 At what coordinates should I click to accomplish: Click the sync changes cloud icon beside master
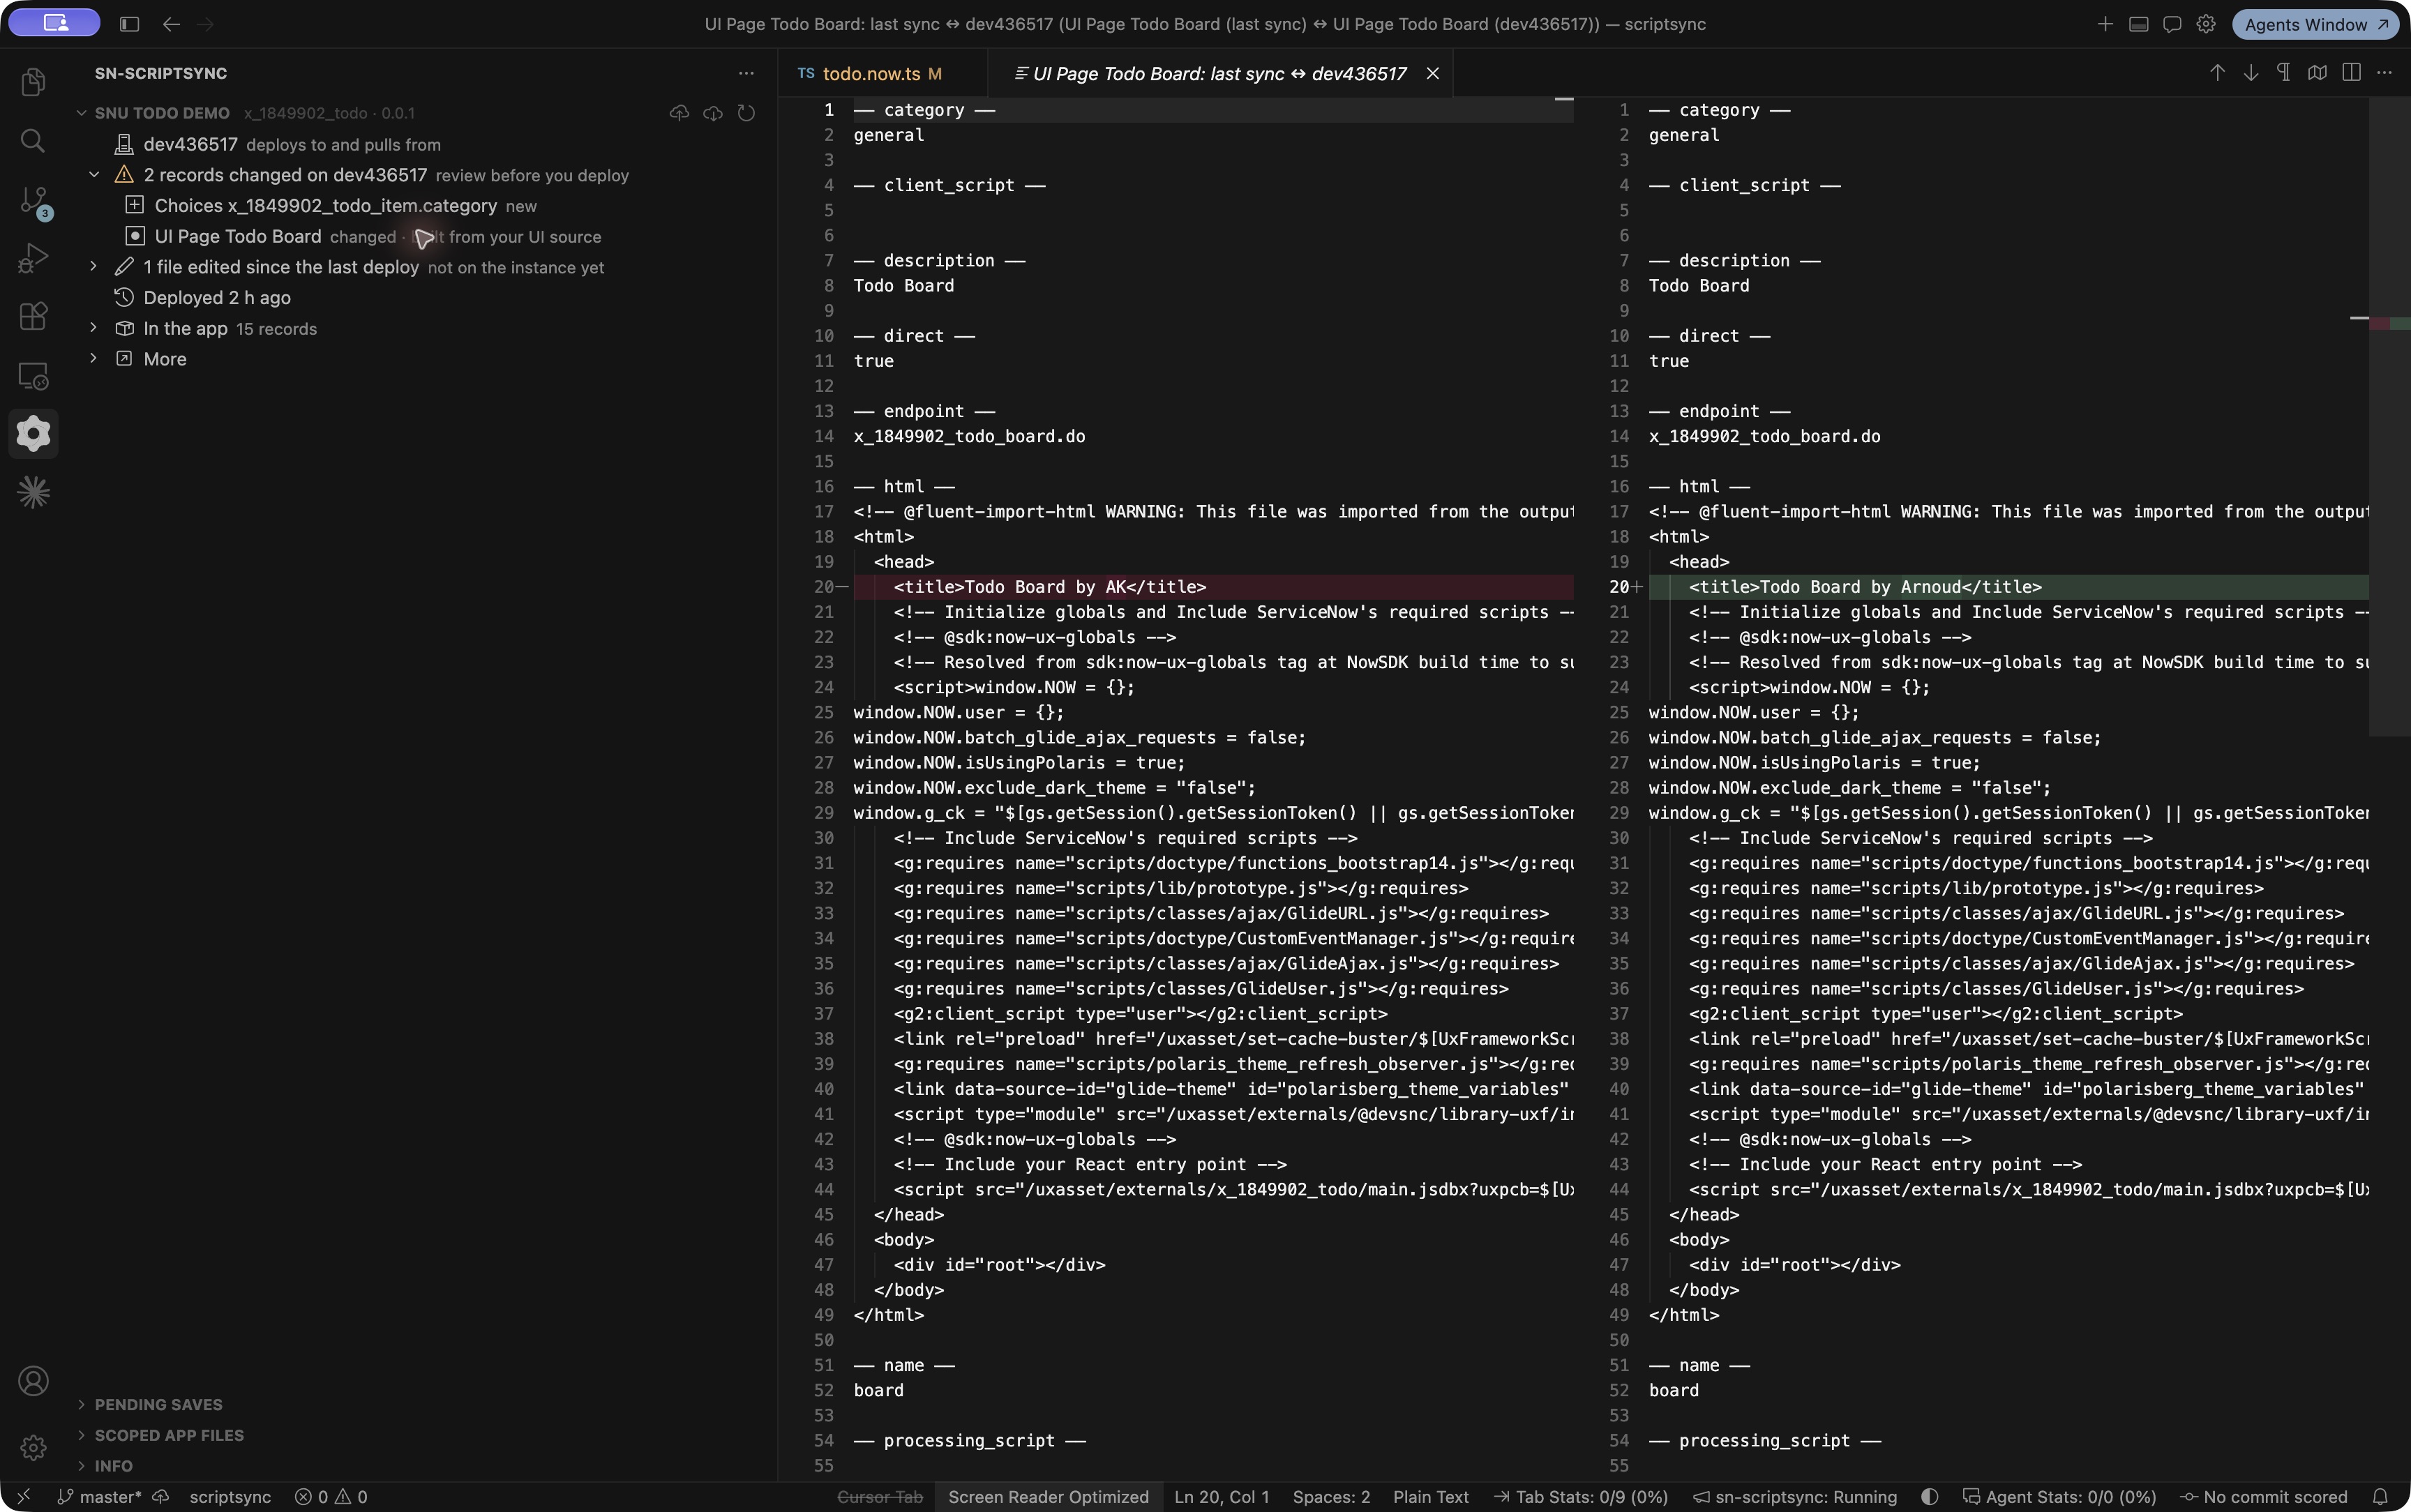[x=160, y=1497]
